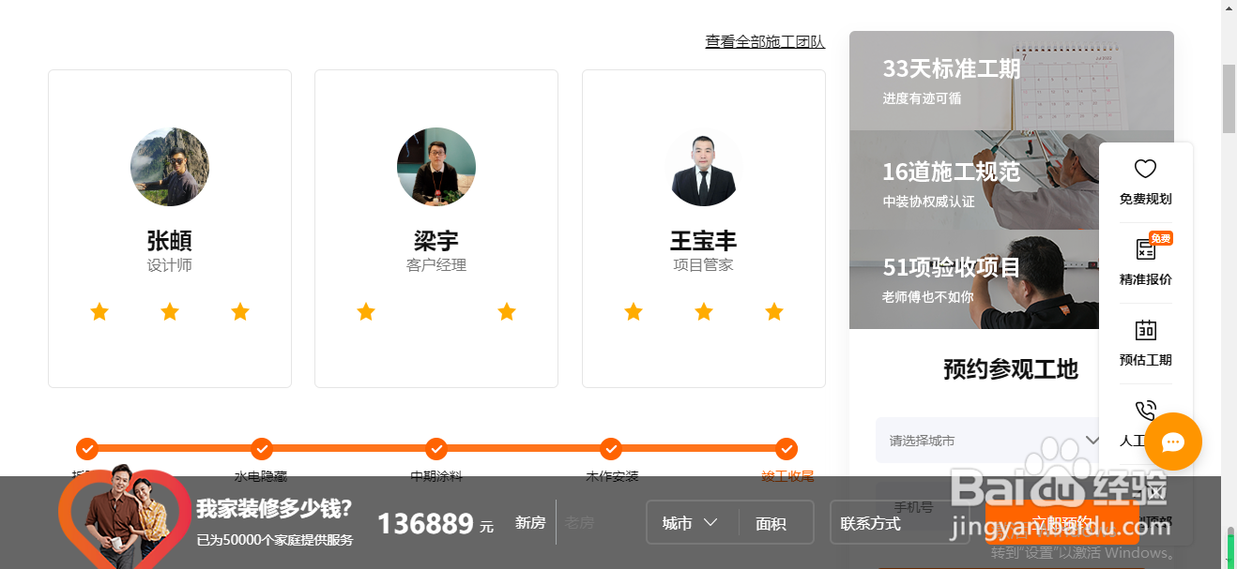Expand the 城市 dropdown in bottom bar
Screen dimensions: 1237x569
(x=691, y=523)
